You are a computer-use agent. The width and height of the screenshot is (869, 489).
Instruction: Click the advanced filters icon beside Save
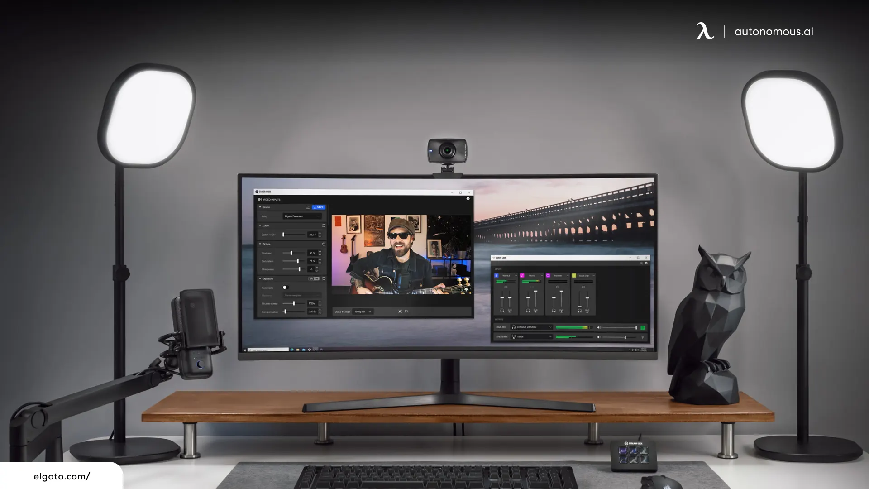pyautogui.click(x=308, y=207)
